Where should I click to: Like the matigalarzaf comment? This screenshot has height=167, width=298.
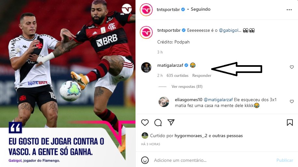click(291, 67)
